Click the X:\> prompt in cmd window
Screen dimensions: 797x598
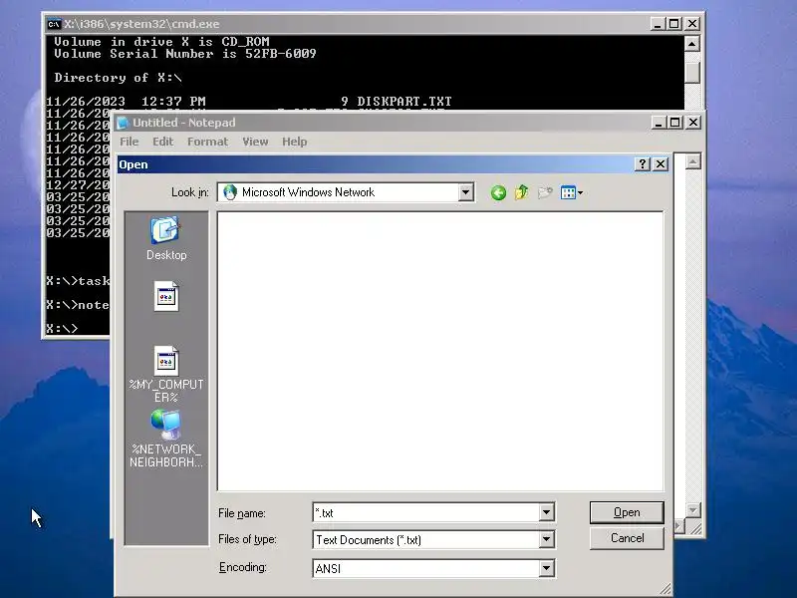click(x=62, y=329)
